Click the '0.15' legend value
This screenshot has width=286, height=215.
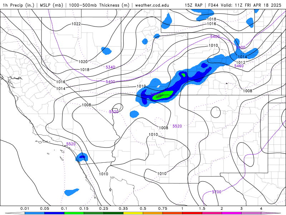pyautogui.click(x=84, y=209)
